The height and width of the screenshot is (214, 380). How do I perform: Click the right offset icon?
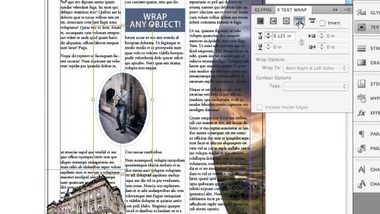[x=312, y=47]
